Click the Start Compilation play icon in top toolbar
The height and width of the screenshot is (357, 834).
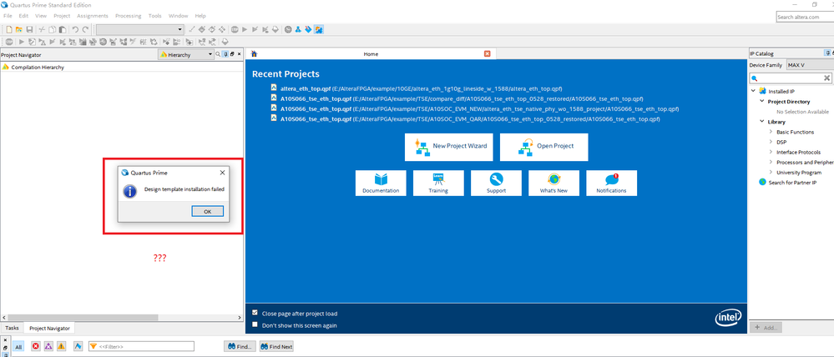click(244, 30)
